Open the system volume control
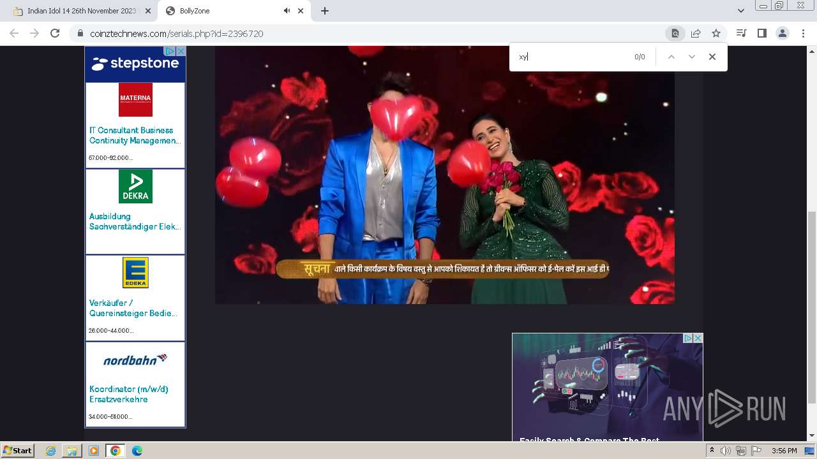This screenshot has width=817, height=459. pos(726,451)
